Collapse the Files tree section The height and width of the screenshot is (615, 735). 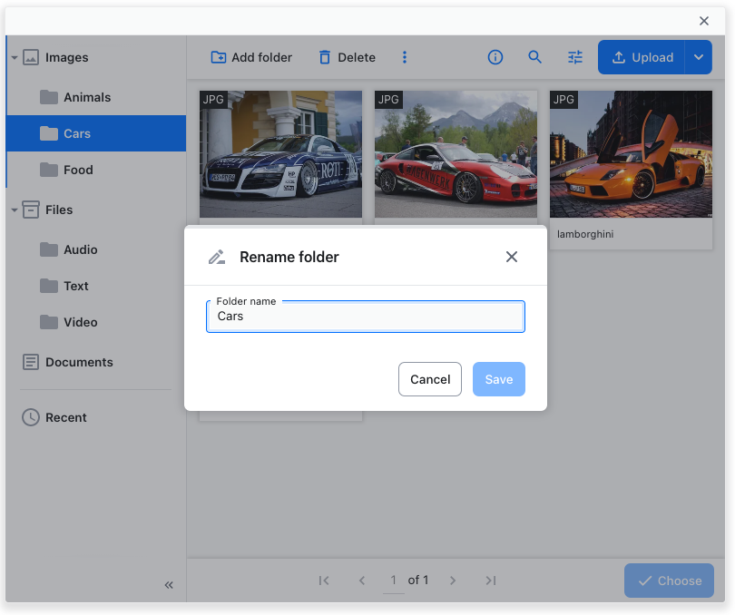coord(15,210)
